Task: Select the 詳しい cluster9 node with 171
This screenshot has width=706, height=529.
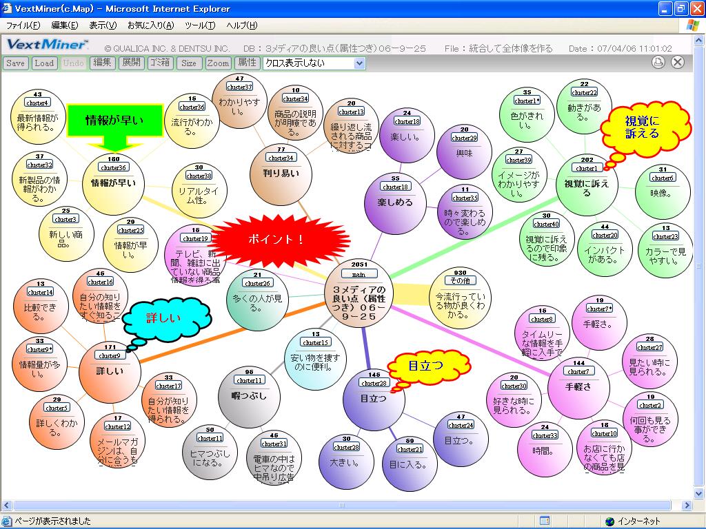Action: [110, 373]
